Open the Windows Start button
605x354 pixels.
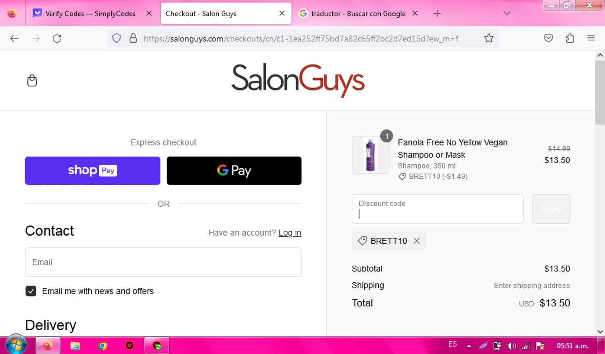(16, 345)
